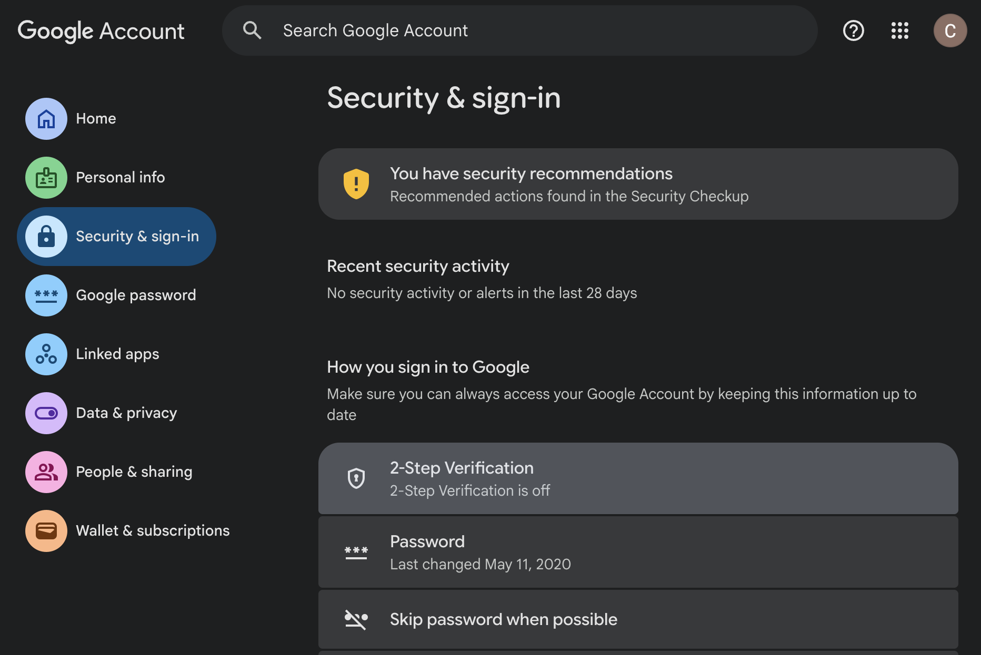This screenshot has height=655, width=981.
Task: Click the Google password asterisks icon
Action: click(46, 295)
